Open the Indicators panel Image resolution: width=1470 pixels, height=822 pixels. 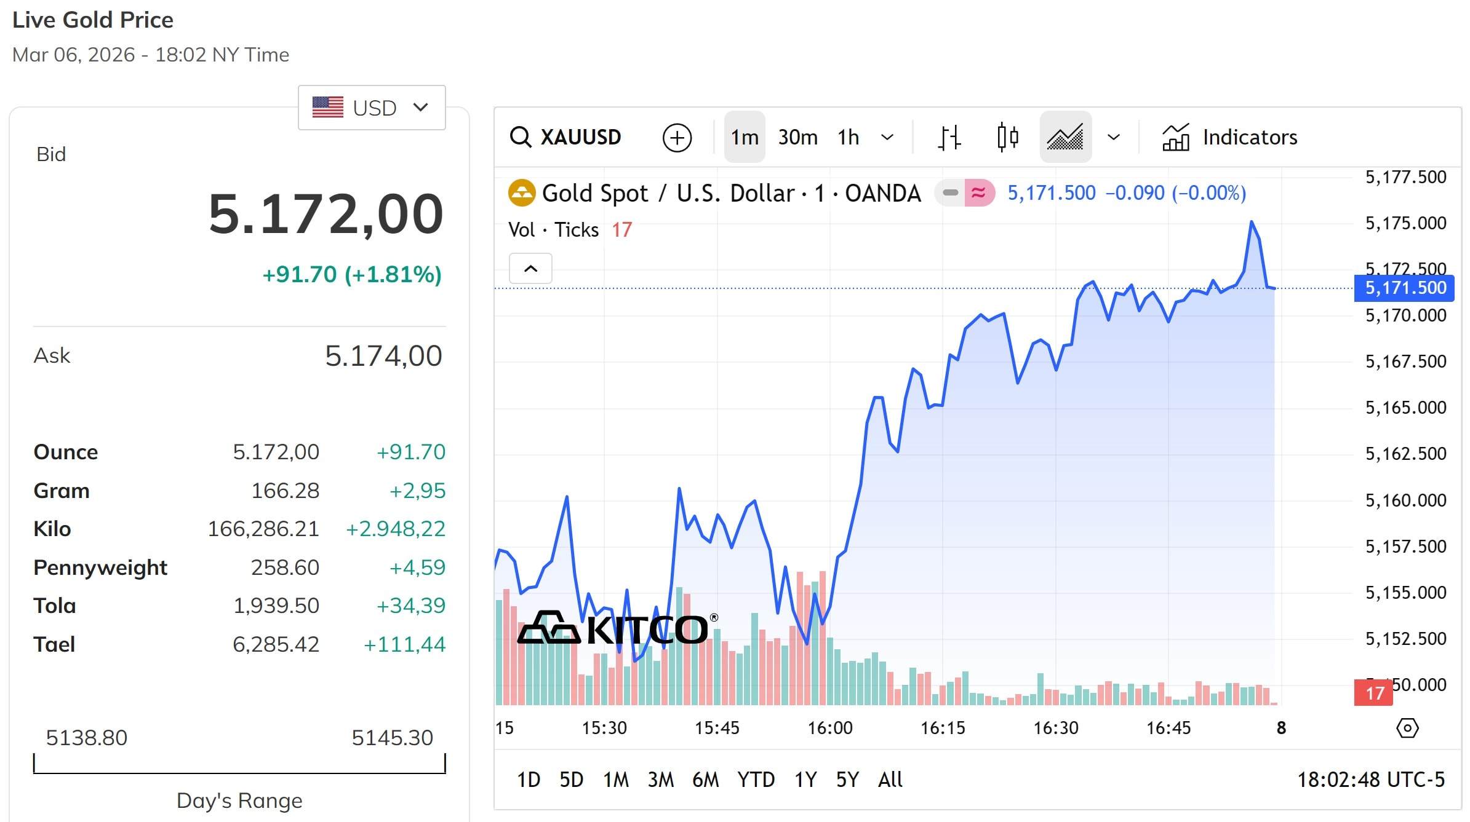click(1231, 136)
